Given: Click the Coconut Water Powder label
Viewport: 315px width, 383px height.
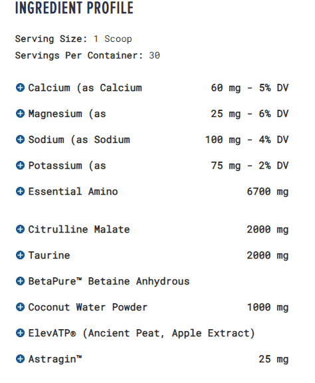Looking at the screenshot, I should pyautogui.click(x=88, y=307).
